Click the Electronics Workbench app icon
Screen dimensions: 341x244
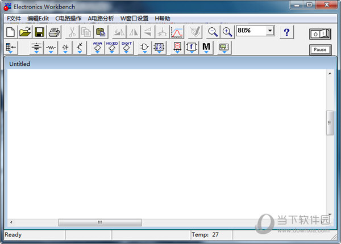pos(7,7)
